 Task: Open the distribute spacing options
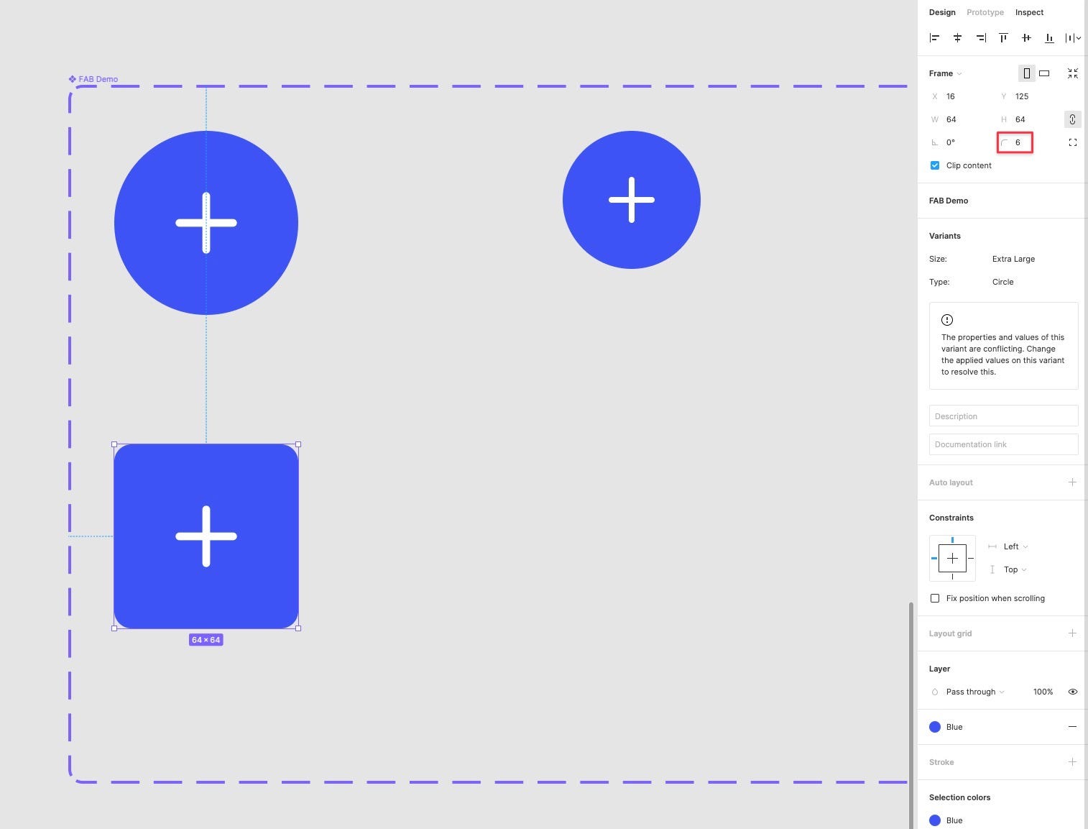(1073, 38)
